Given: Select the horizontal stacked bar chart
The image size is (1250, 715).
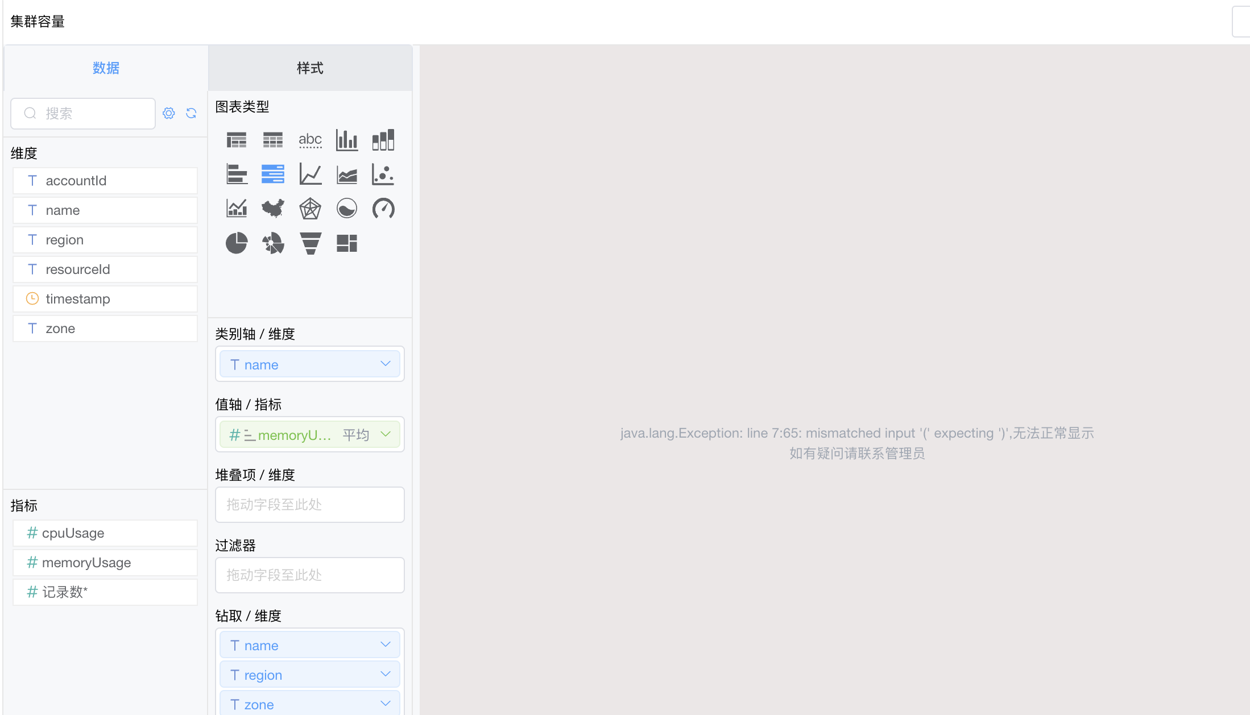Looking at the screenshot, I should (273, 174).
